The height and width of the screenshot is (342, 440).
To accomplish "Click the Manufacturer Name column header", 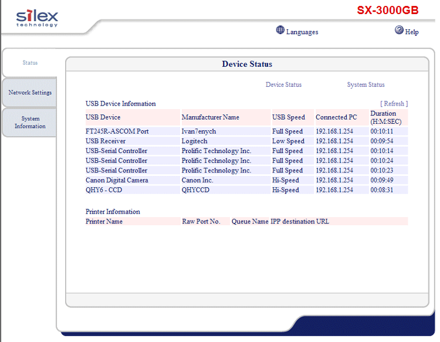I will 226,117.
